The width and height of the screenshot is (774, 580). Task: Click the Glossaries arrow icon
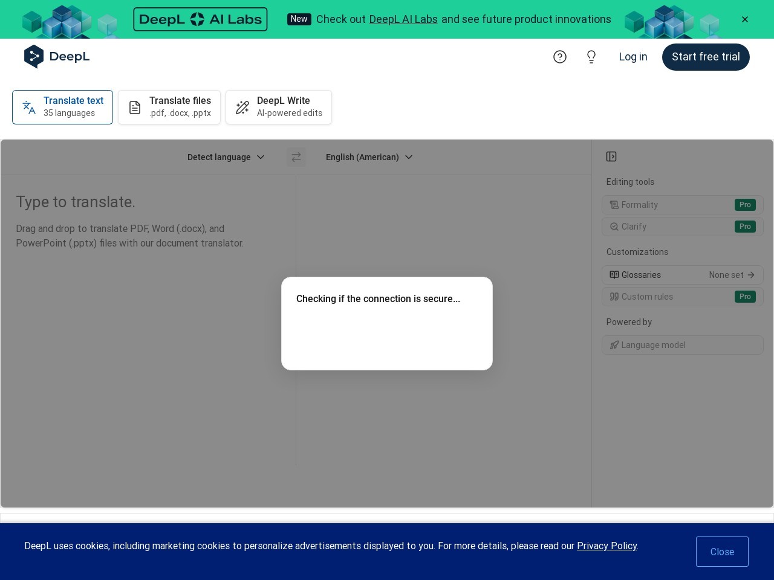pyautogui.click(x=751, y=275)
